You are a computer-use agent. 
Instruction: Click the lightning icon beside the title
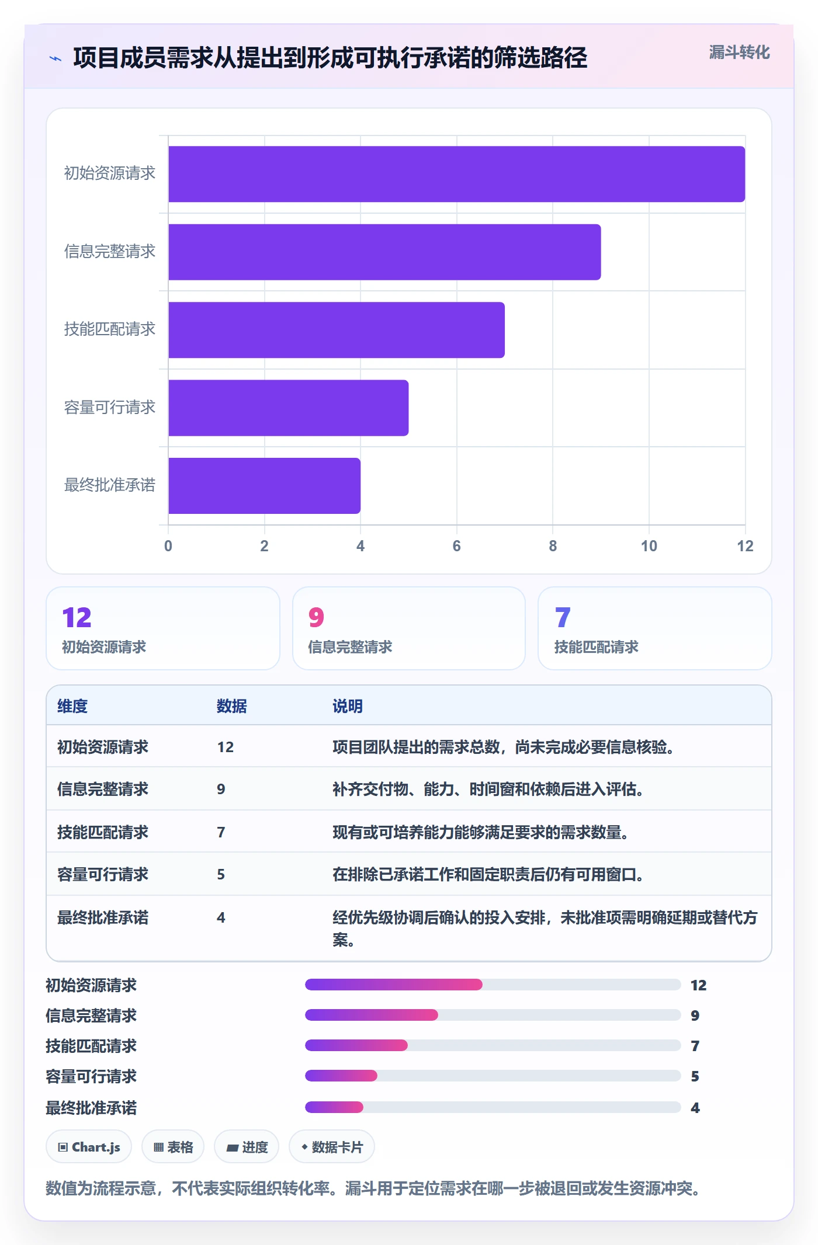tap(56, 58)
